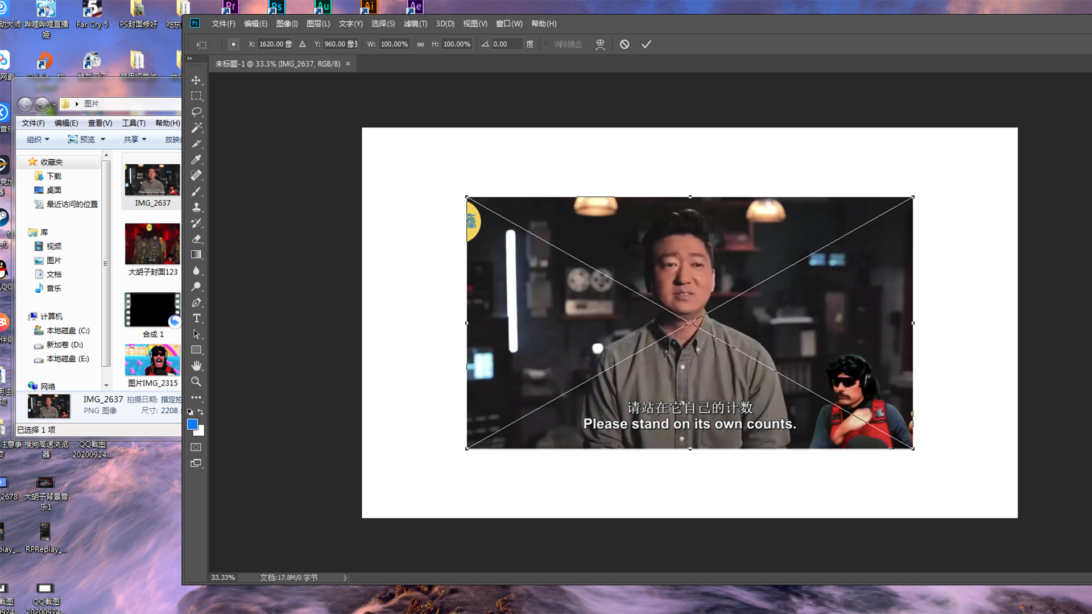Select the Dodge tool
Viewport: 1092px width, 614px height.
[x=196, y=287]
